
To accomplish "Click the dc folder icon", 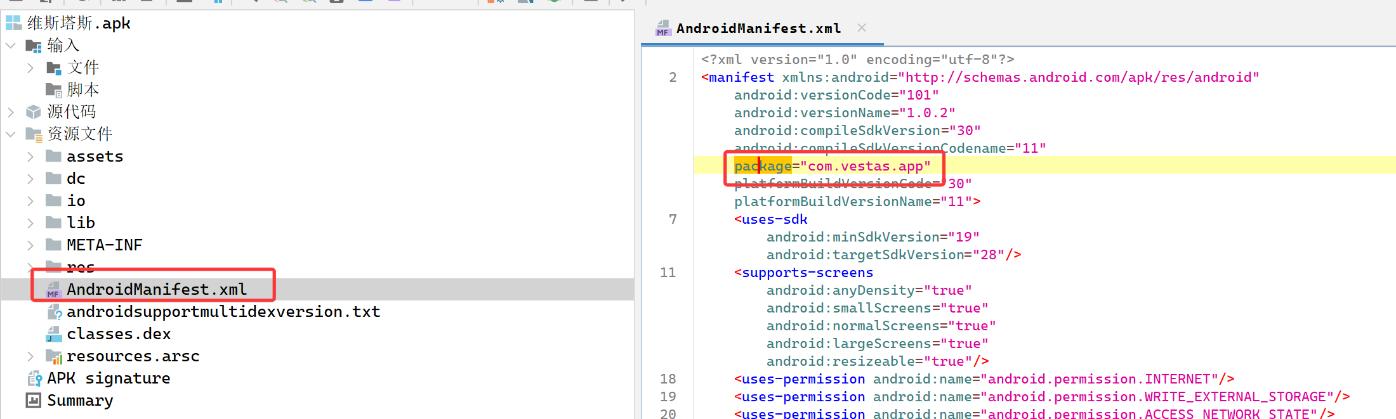I will (54, 178).
